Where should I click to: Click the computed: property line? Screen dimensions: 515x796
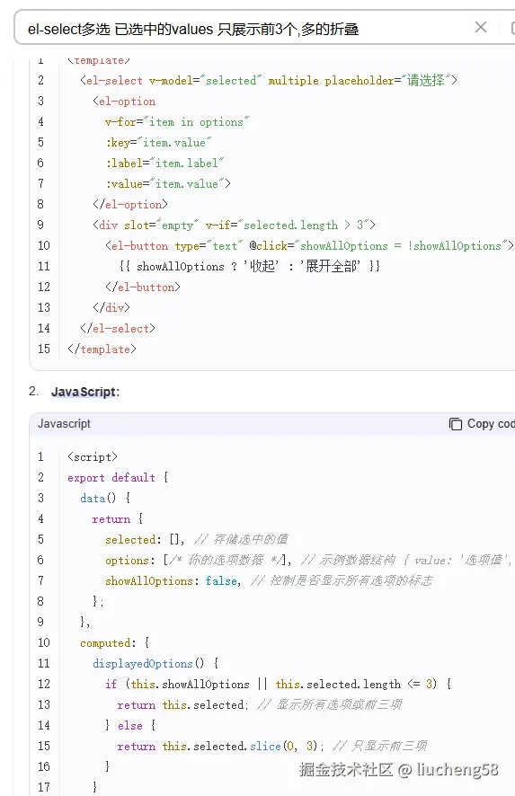point(115,642)
